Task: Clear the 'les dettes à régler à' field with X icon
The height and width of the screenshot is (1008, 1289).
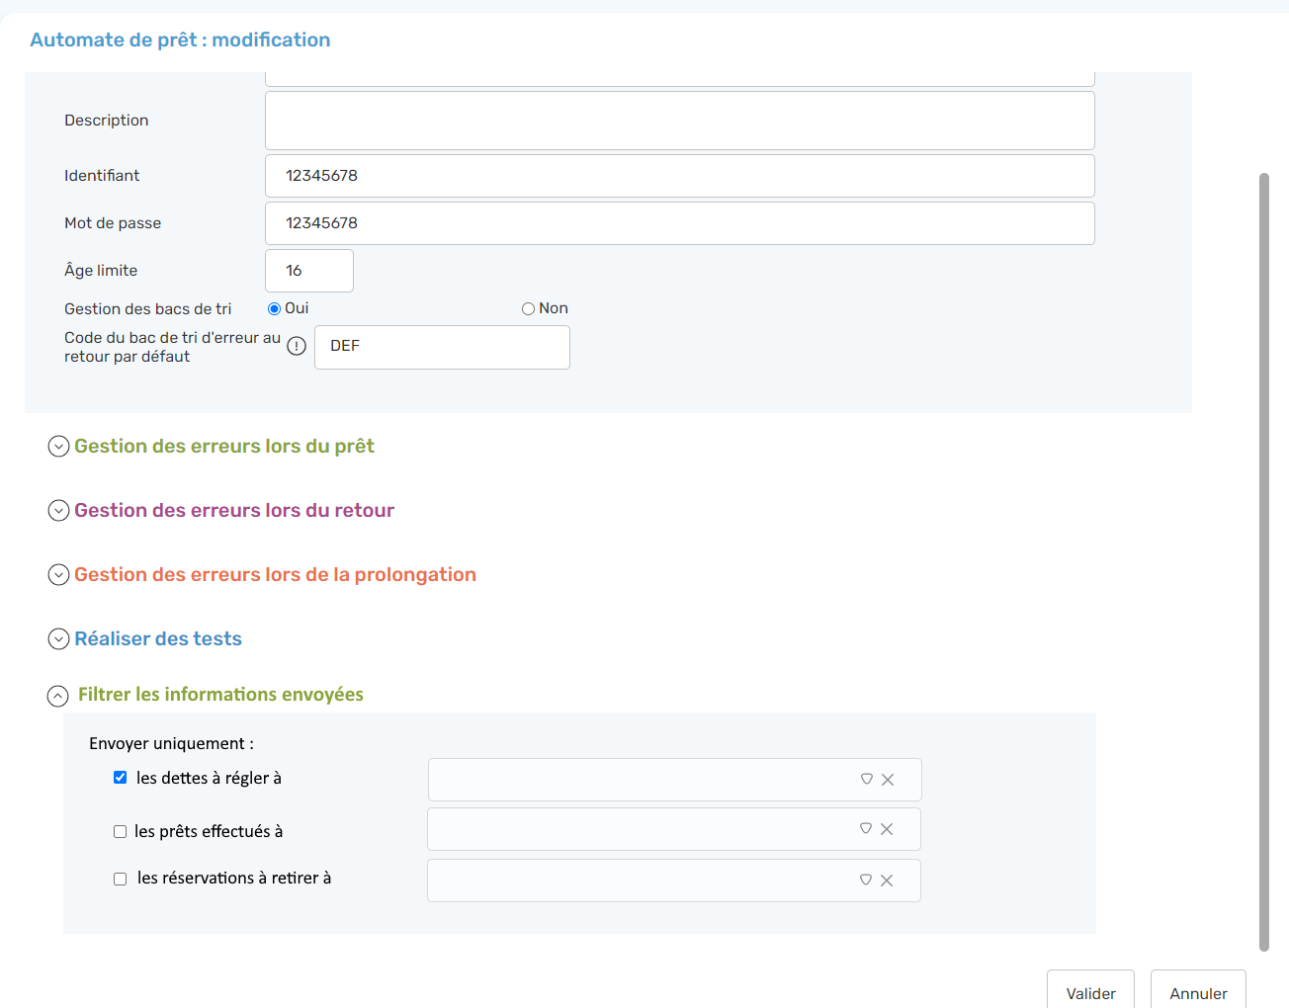Action: 888,780
